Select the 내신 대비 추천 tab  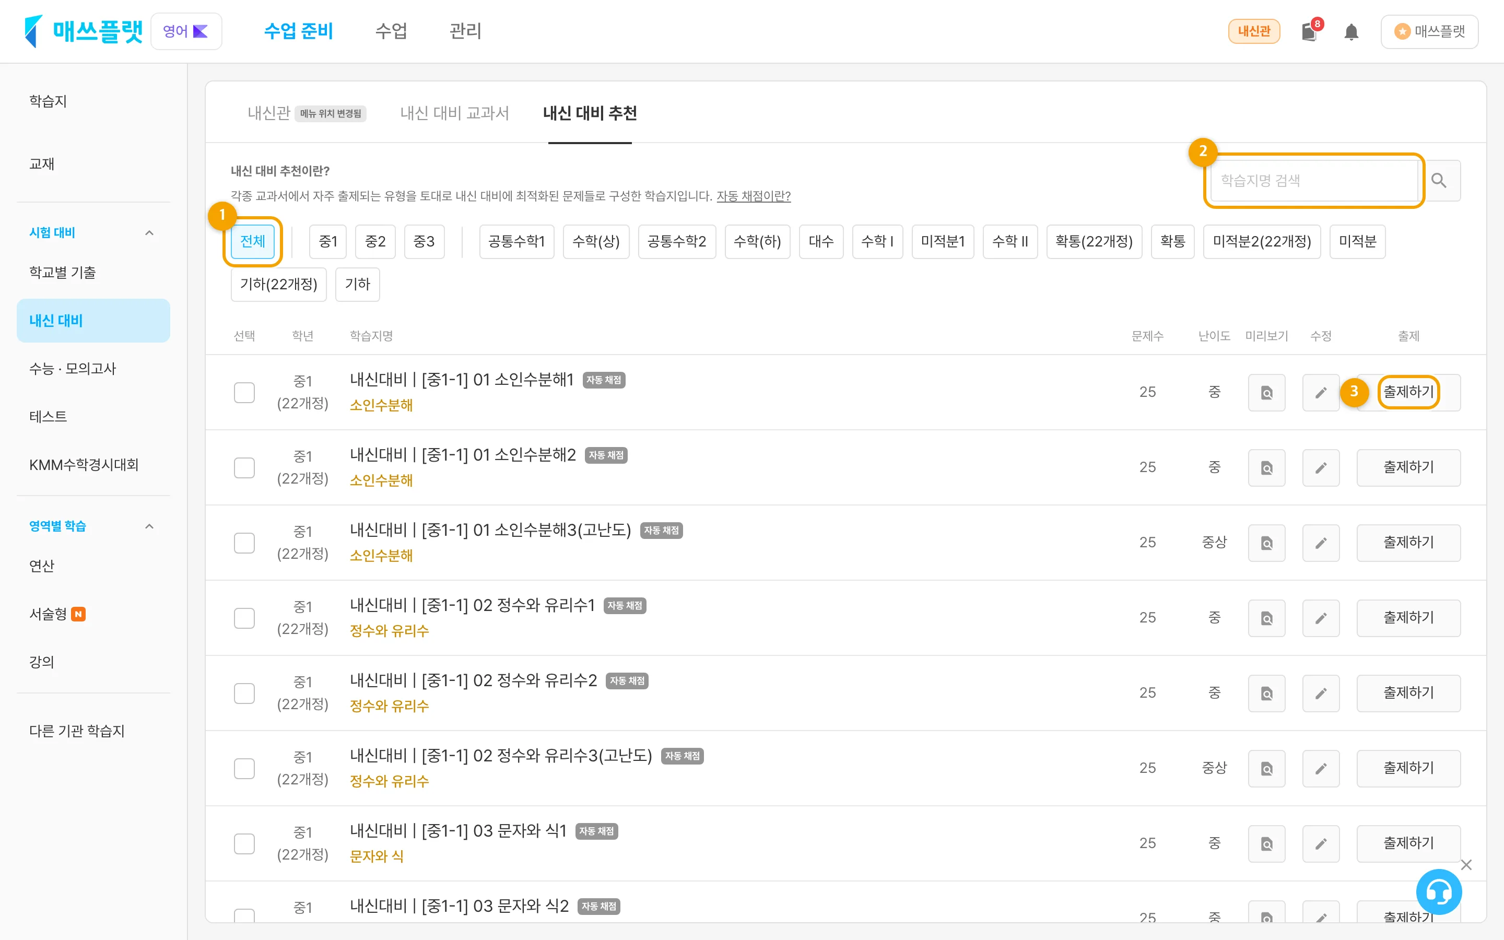tap(590, 113)
